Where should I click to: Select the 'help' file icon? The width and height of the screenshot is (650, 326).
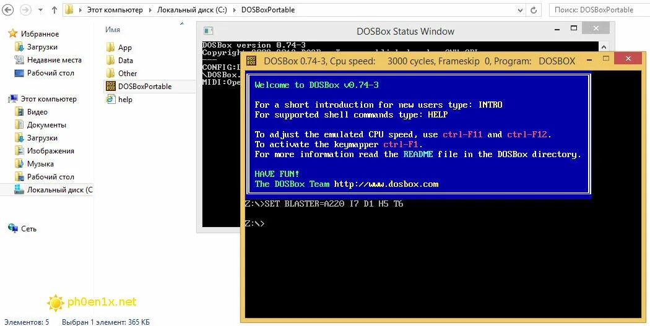point(111,99)
